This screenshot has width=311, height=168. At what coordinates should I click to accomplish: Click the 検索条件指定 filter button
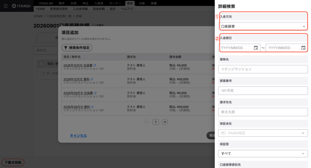pos(77,48)
